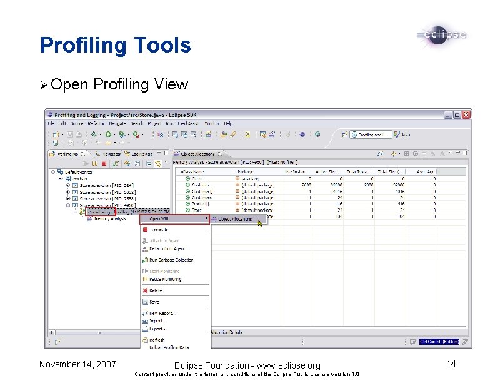Open the Refactor menu

click(96, 123)
